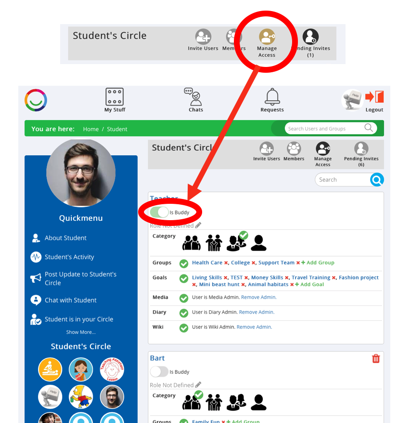This screenshot has width=398, height=423.
Task: Open My Stuff
Action: pos(115,100)
